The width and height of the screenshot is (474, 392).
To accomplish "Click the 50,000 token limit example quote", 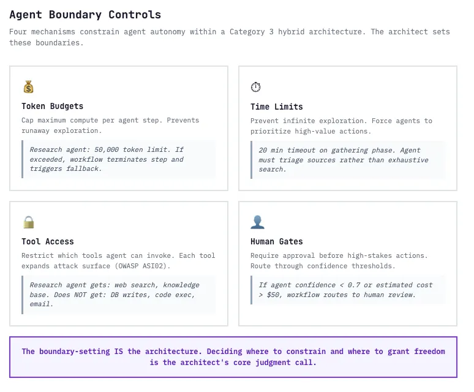I will coord(119,159).
